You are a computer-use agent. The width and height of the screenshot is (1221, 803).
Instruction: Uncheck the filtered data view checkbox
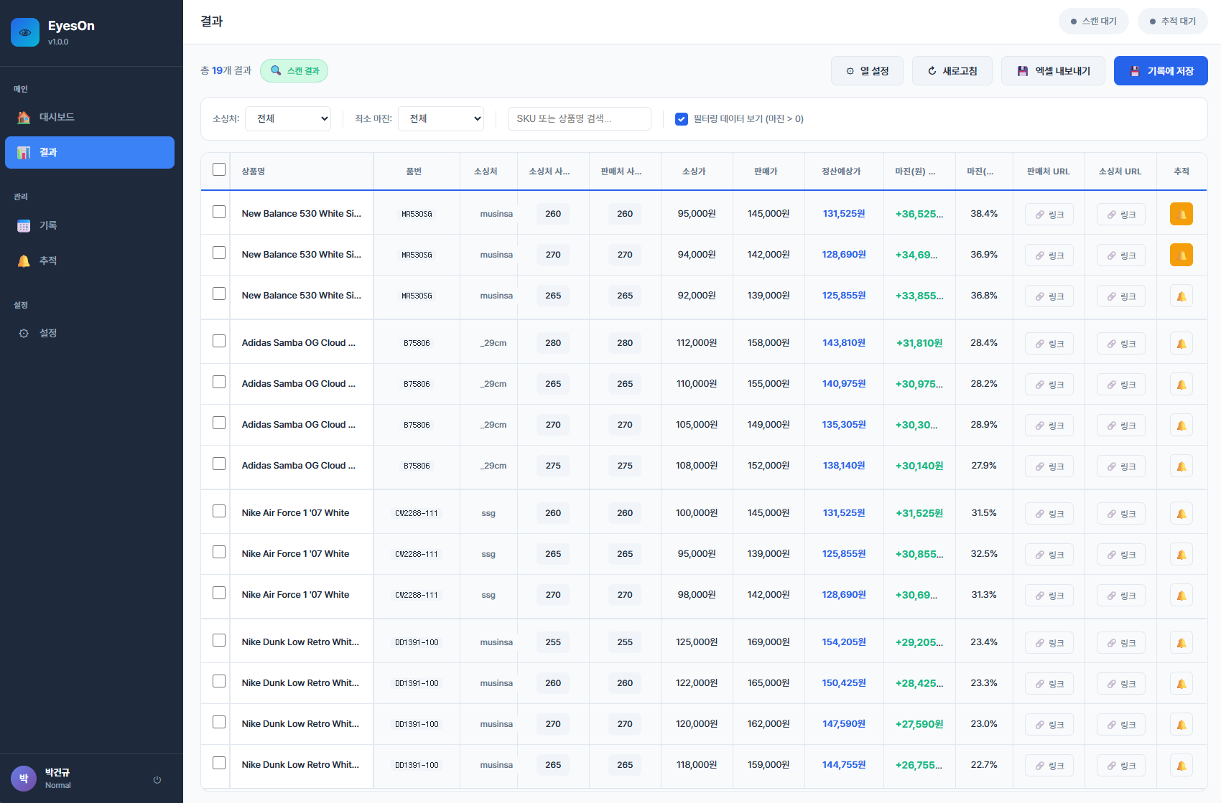coord(682,119)
